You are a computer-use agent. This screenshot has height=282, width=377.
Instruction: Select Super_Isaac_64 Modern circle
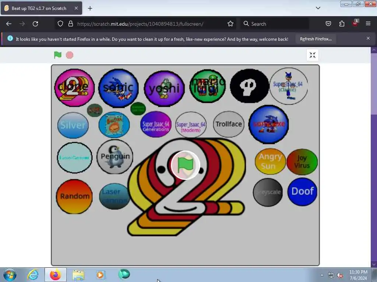(191, 125)
